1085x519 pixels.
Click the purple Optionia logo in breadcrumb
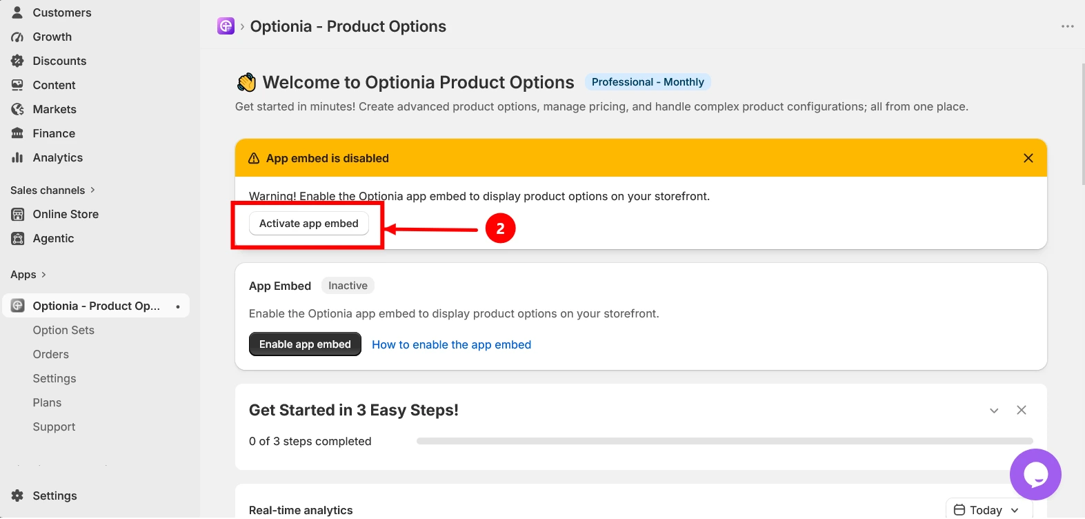(x=226, y=26)
